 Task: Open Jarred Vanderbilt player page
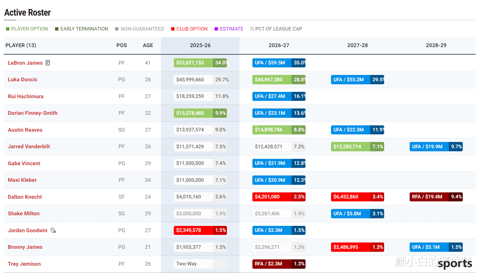pos(29,147)
